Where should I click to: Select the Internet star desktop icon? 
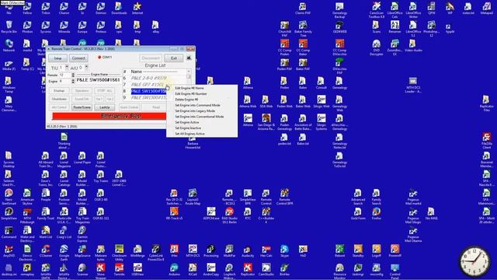tap(137, 9)
